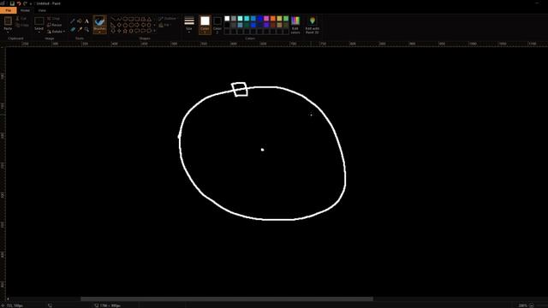Viewport: 548px width, 308px height.
Task: Open the shape Outline dropdown
Action: [168, 19]
